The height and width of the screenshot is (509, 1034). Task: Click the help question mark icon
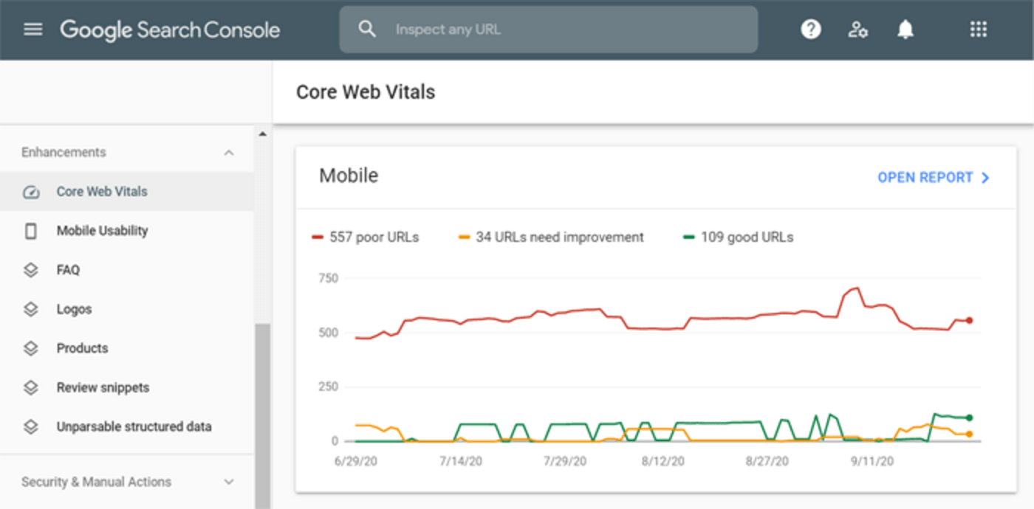tap(810, 30)
